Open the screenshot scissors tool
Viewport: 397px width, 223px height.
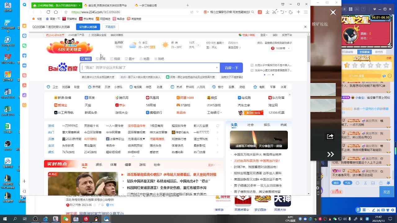tap(274, 12)
